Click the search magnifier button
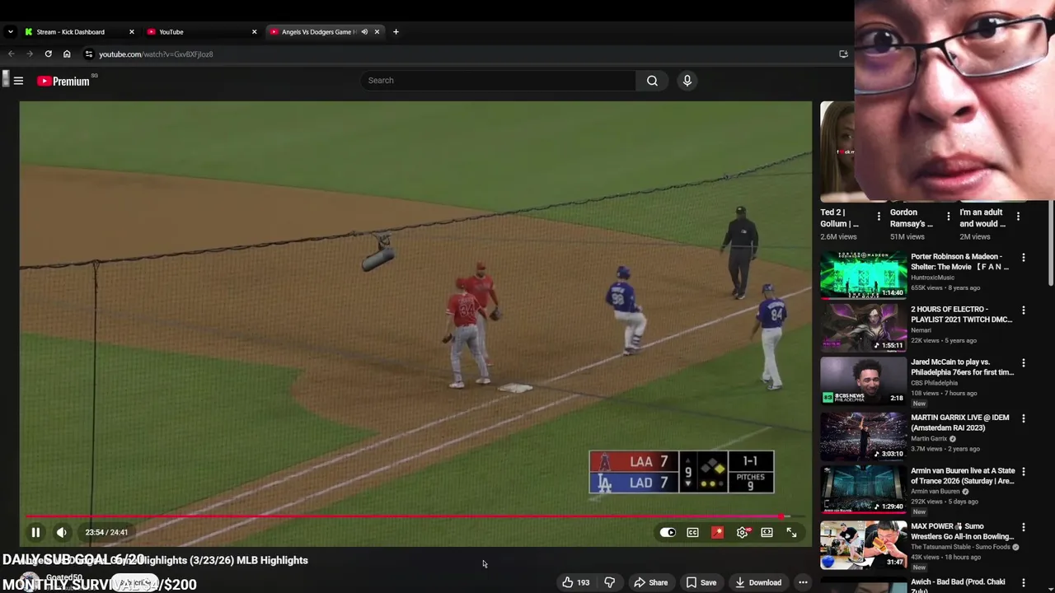The image size is (1055, 593). 652,81
